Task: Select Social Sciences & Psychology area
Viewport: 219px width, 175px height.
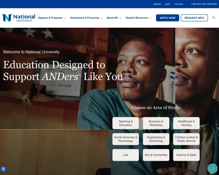Action: click(126, 139)
